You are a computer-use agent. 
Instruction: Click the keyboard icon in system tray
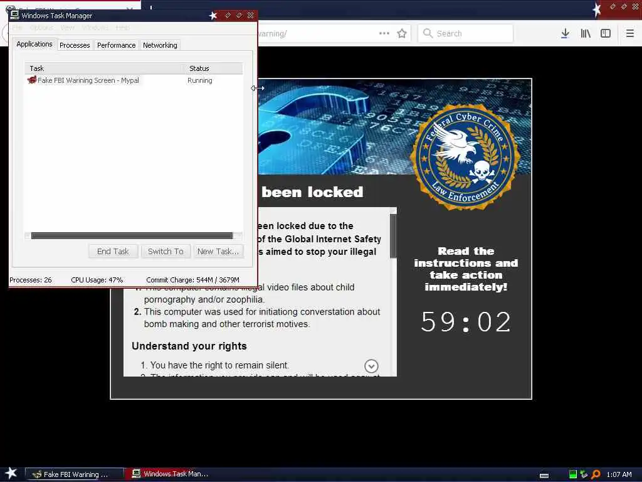544,476
